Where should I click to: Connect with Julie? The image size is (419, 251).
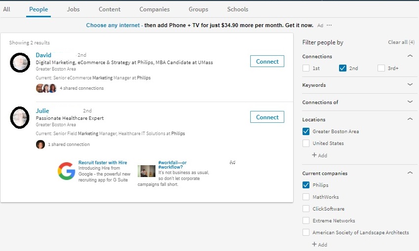(267, 117)
